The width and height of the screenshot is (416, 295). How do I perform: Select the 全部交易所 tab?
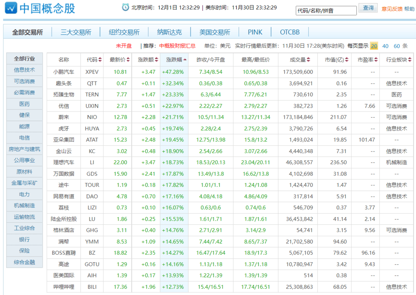click(x=28, y=32)
